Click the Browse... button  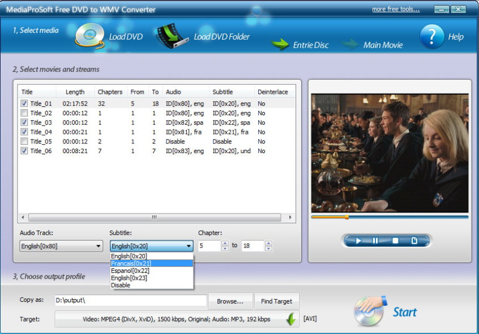coord(230,301)
